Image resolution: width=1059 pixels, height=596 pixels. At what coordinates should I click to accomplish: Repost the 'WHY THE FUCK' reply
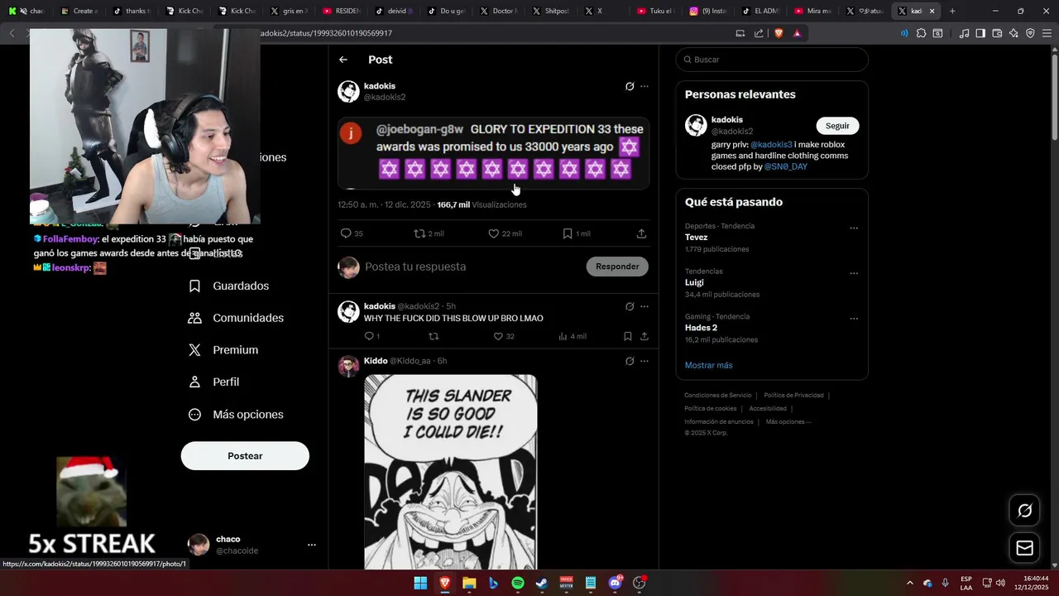click(434, 336)
